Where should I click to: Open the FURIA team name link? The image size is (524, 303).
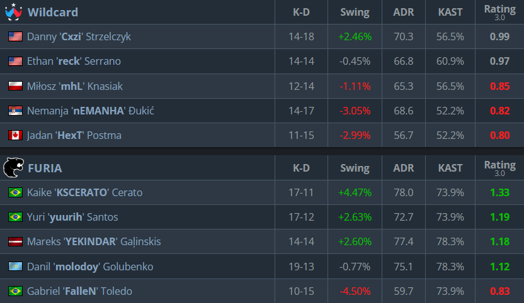click(x=45, y=168)
